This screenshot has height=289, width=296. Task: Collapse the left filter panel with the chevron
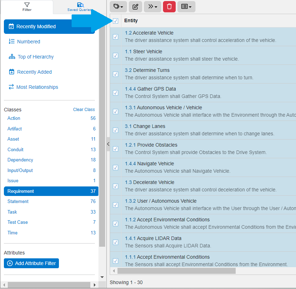[x=108, y=144]
